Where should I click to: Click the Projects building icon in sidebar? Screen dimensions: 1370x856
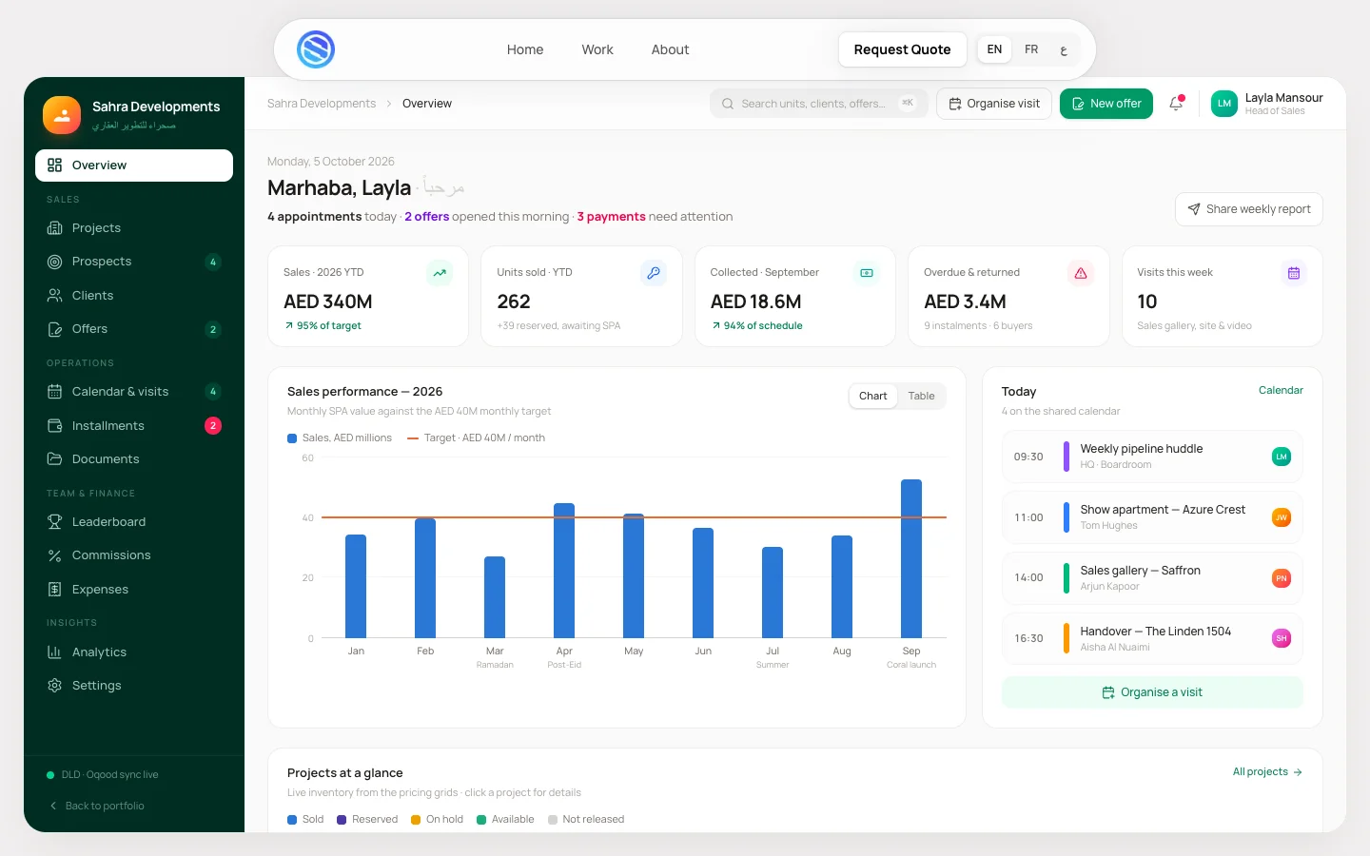[55, 228]
